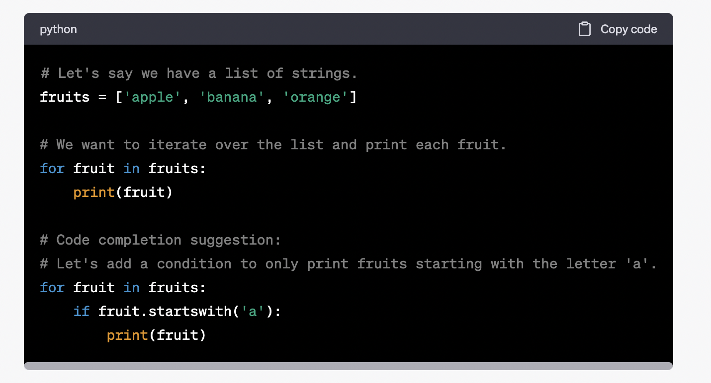The width and height of the screenshot is (711, 383).
Task: Click the comment about adding a condition
Action: pos(348,264)
